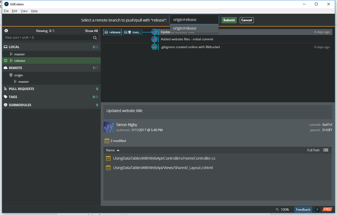Click the REMOTE section cloud icon
This screenshot has width=337, height=215.
[5, 68]
